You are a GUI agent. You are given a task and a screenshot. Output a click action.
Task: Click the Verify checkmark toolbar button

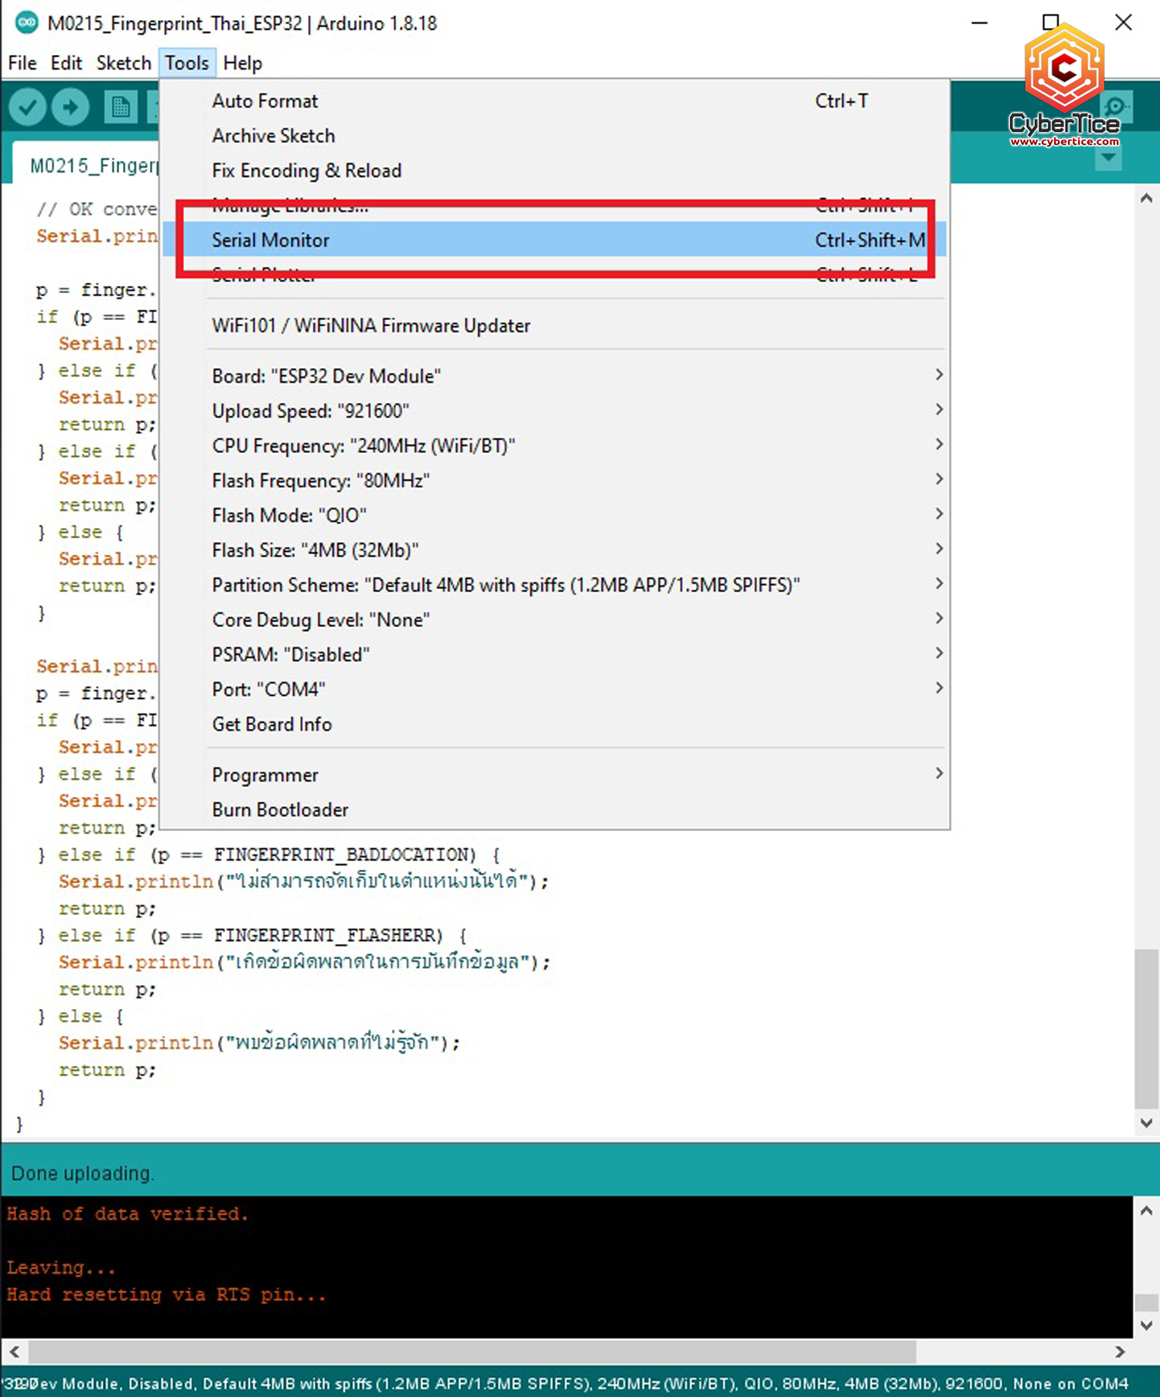28,107
